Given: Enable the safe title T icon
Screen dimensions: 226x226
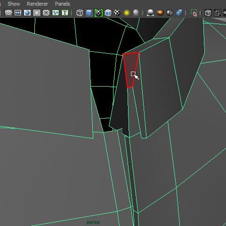Looking at the screenshot, I should pos(65,13).
